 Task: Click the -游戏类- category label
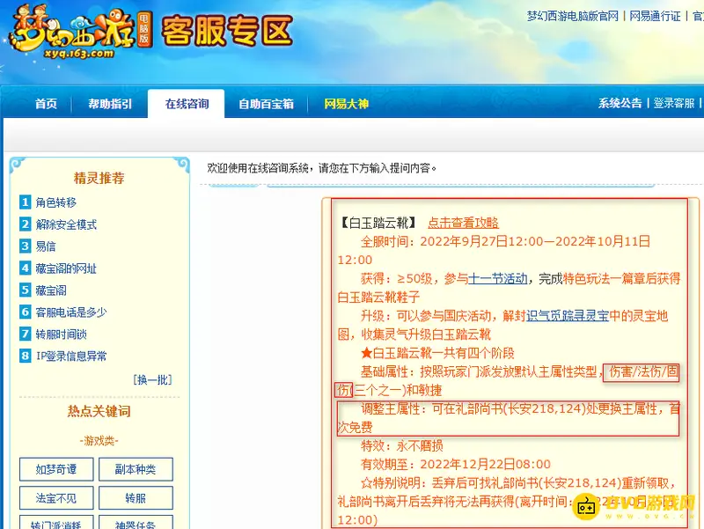(x=99, y=441)
